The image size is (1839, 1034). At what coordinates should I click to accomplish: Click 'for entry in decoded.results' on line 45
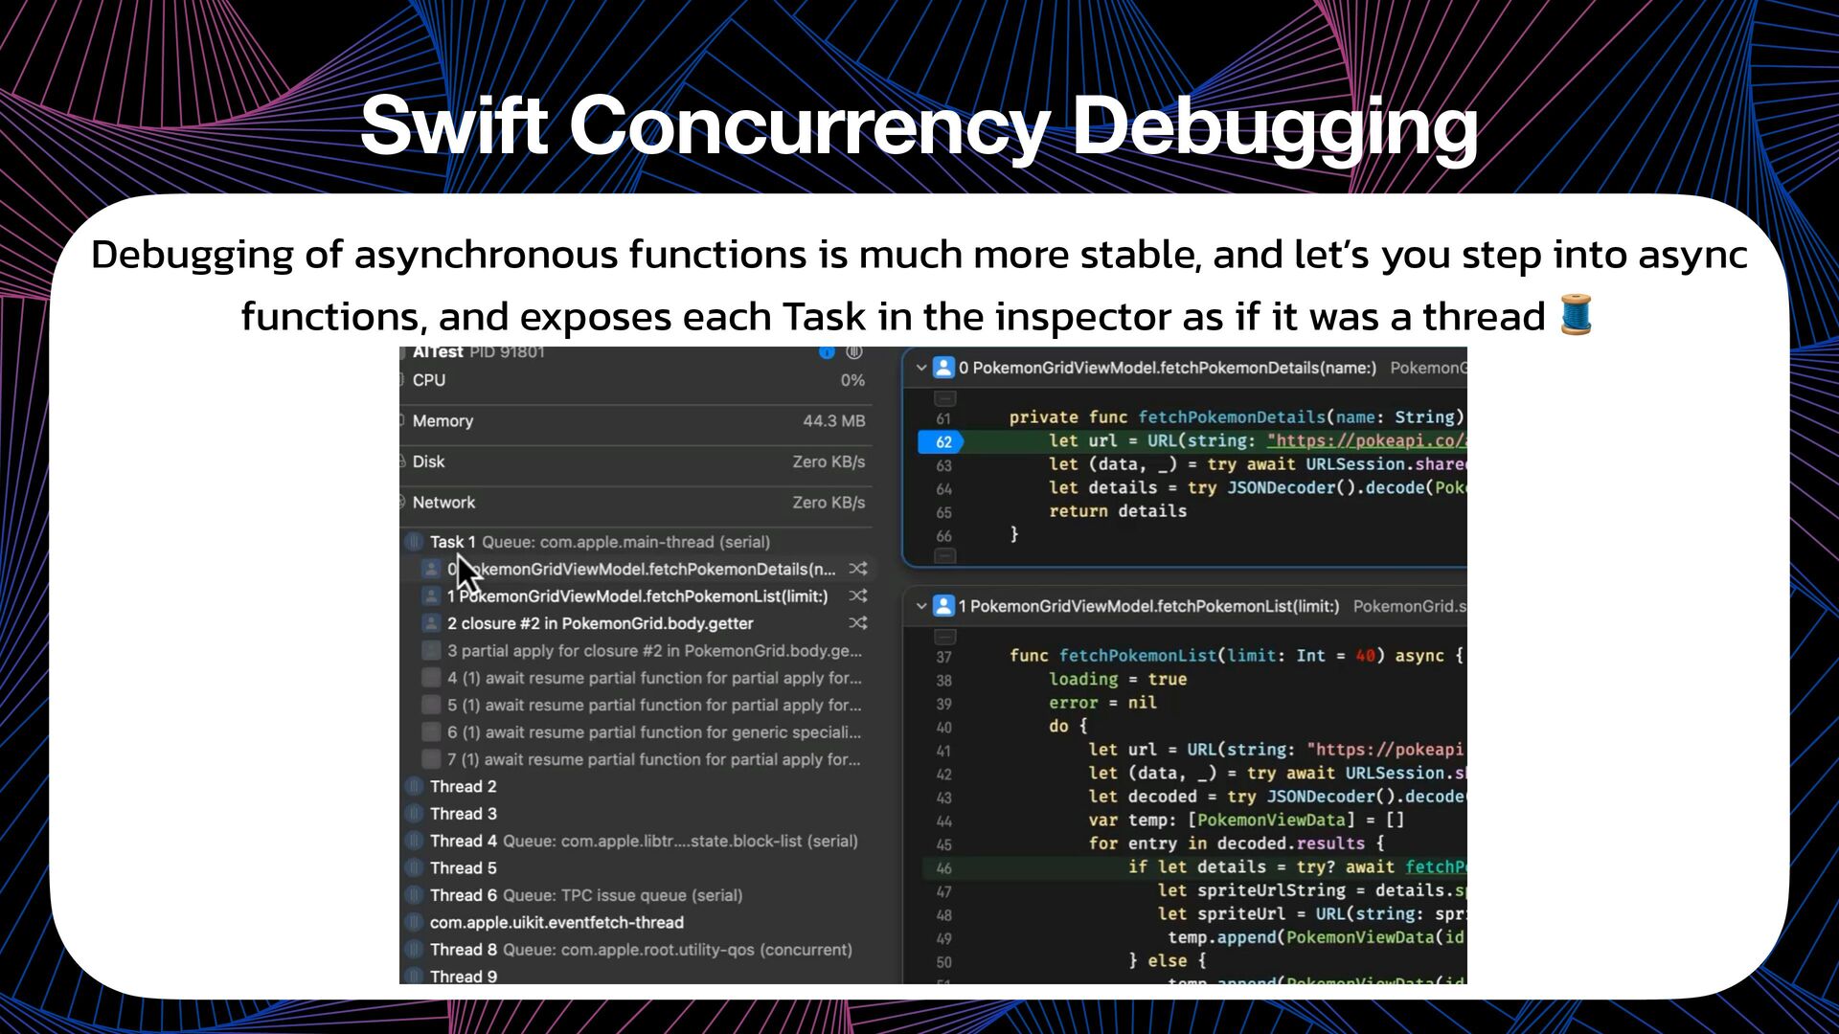click(x=1226, y=843)
